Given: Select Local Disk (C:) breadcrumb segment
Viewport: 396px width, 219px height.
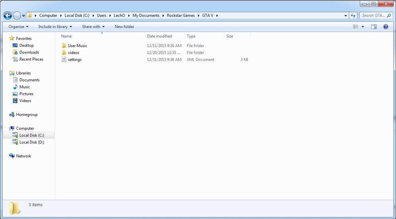Looking at the screenshot, I should (x=77, y=15).
